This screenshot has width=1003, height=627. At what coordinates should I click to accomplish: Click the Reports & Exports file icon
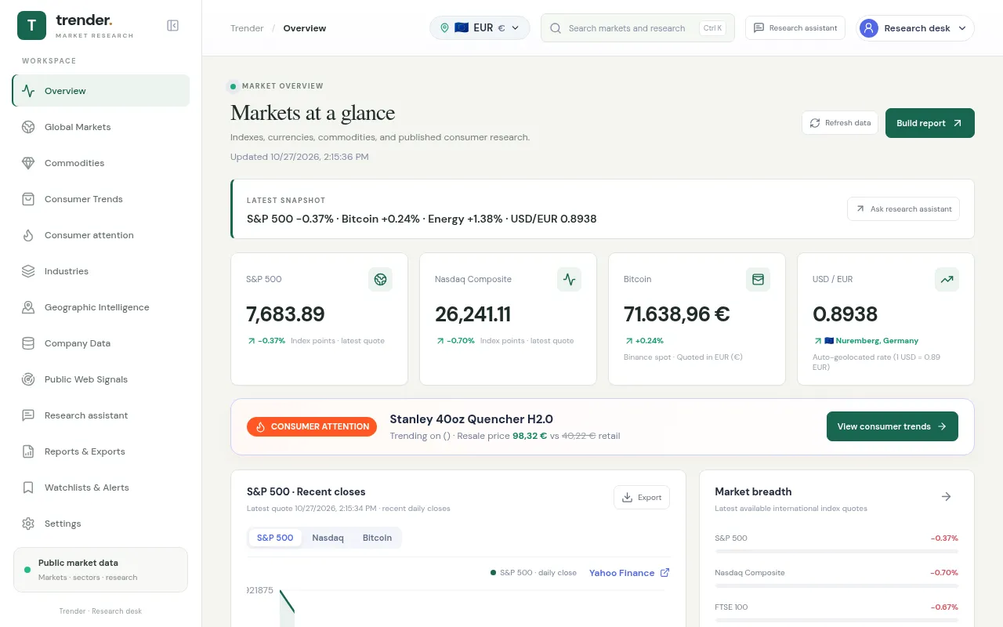(28, 451)
